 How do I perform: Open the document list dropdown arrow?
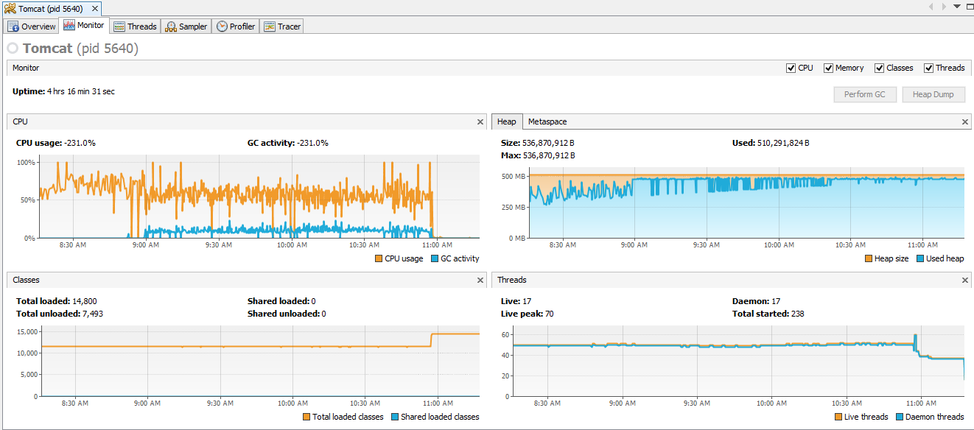[x=957, y=7]
